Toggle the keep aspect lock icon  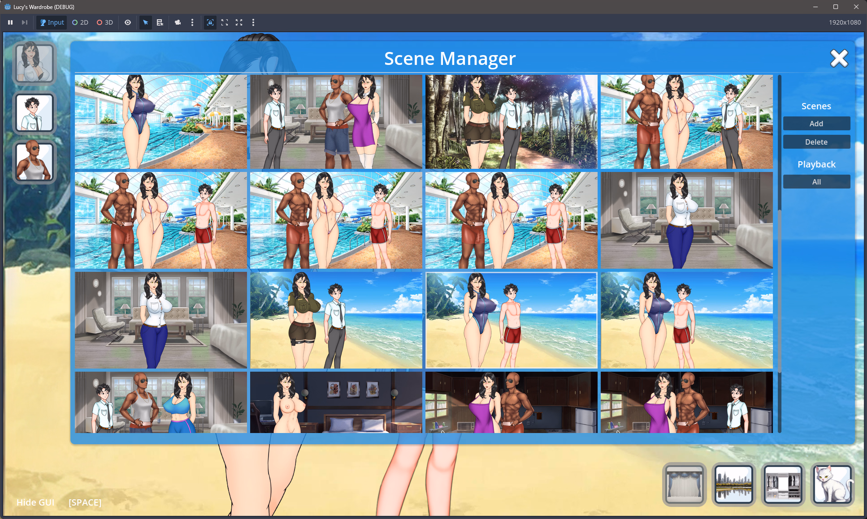tap(210, 22)
